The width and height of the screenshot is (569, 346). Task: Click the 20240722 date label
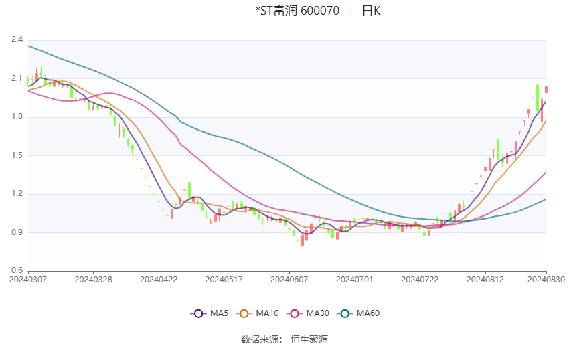tap(420, 280)
